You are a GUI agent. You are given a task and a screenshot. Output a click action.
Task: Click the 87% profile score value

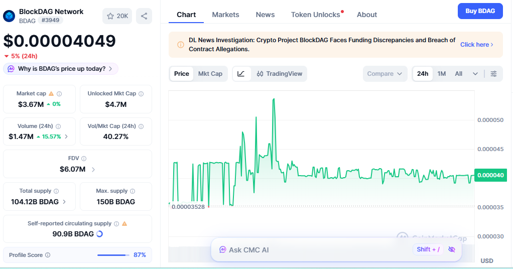pyautogui.click(x=140, y=255)
